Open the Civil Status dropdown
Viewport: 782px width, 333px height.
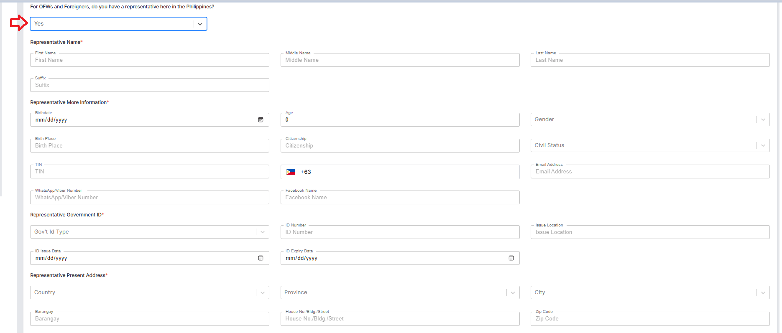[x=650, y=145]
